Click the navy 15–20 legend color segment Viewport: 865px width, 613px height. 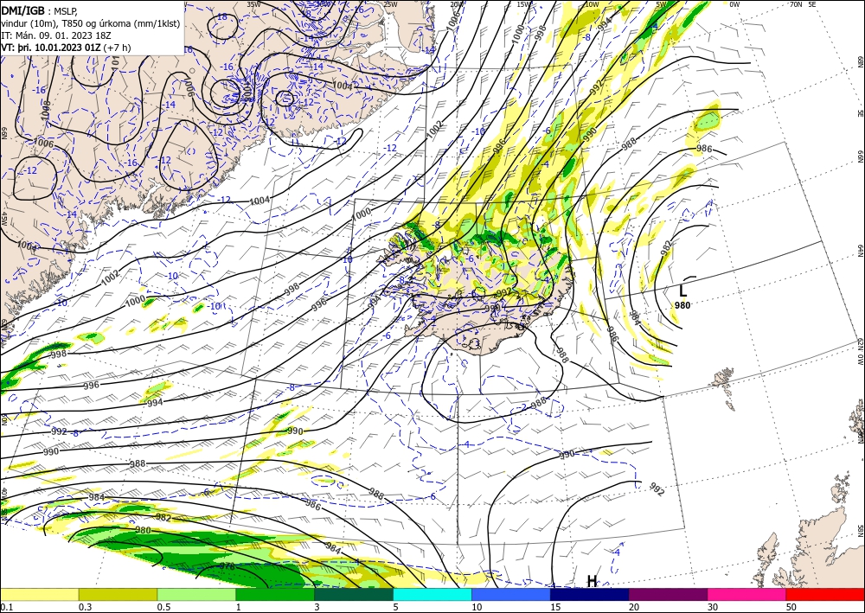590,594
